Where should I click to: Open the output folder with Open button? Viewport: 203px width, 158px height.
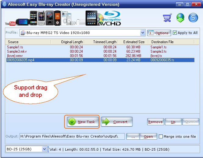pyautogui.click(x=148, y=137)
